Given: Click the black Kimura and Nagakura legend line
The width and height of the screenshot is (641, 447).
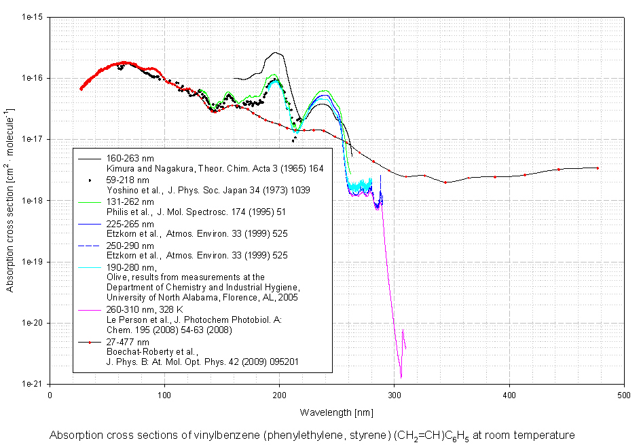Looking at the screenshot, I should click(x=90, y=158).
